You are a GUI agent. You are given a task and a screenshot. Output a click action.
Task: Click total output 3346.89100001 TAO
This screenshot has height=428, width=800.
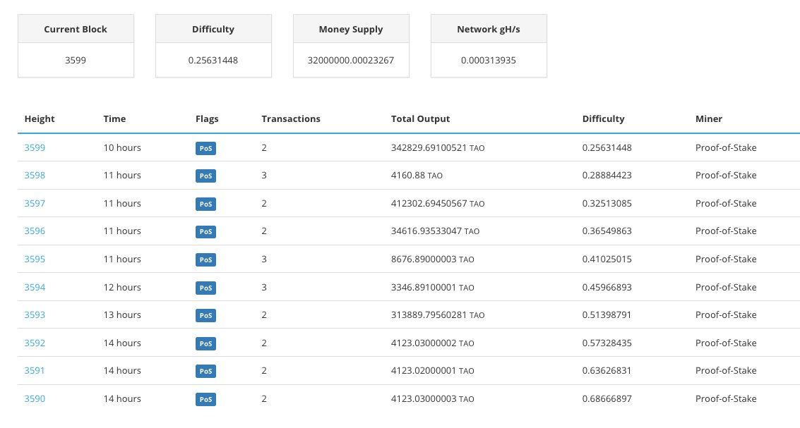433,288
